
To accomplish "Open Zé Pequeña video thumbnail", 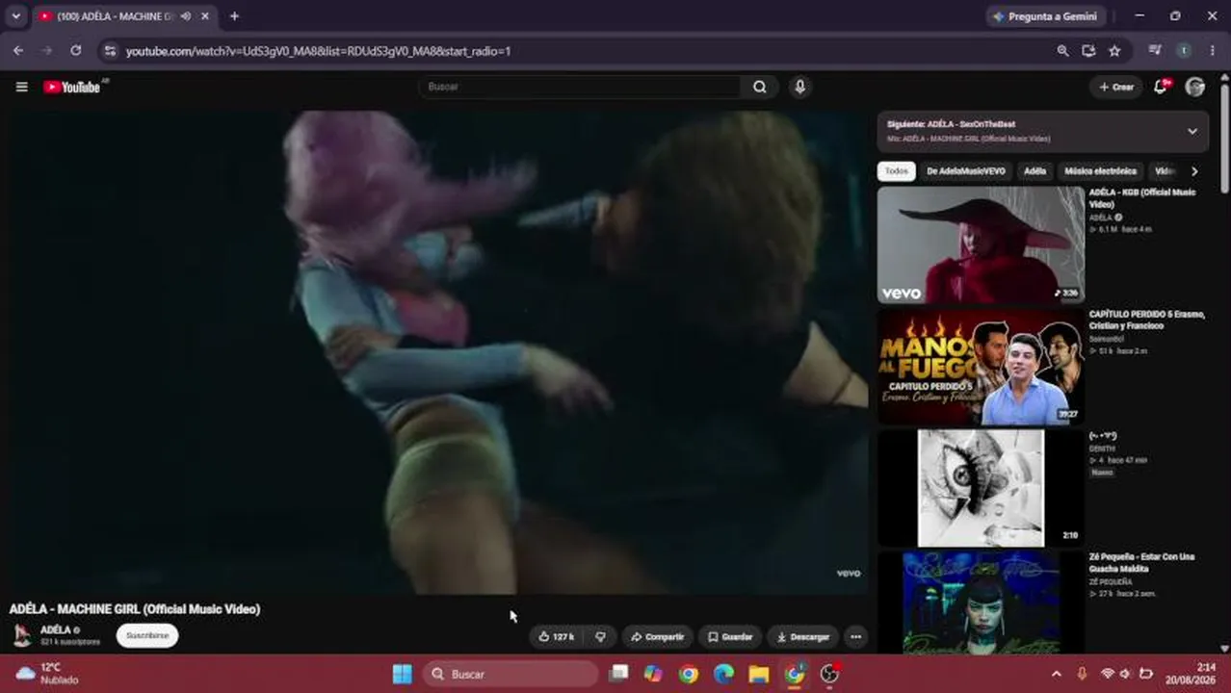I will click(x=981, y=603).
